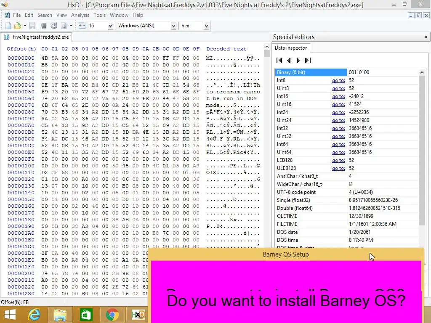Expand the Open file dropdown arrow
The image size is (431, 323).
click(25, 26)
